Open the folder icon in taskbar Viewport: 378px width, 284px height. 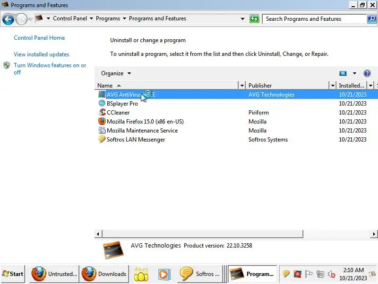pyautogui.click(x=141, y=275)
